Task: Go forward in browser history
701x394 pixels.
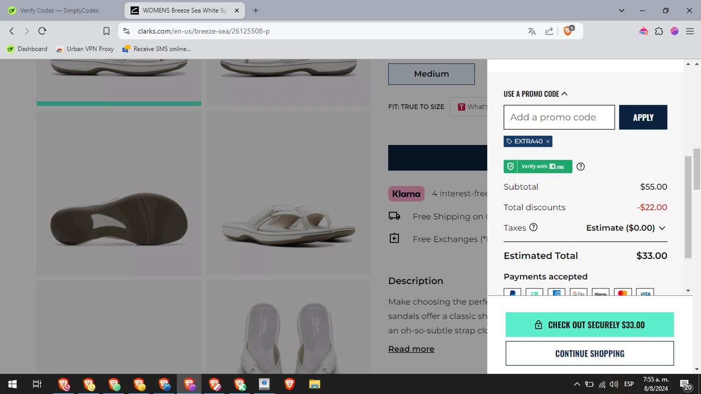Action: (x=27, y=31)
